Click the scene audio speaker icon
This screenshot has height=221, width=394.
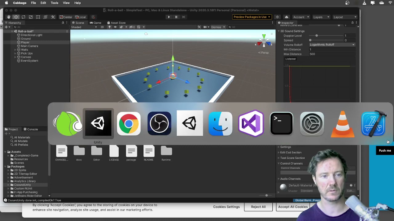[x=115, y=27]
